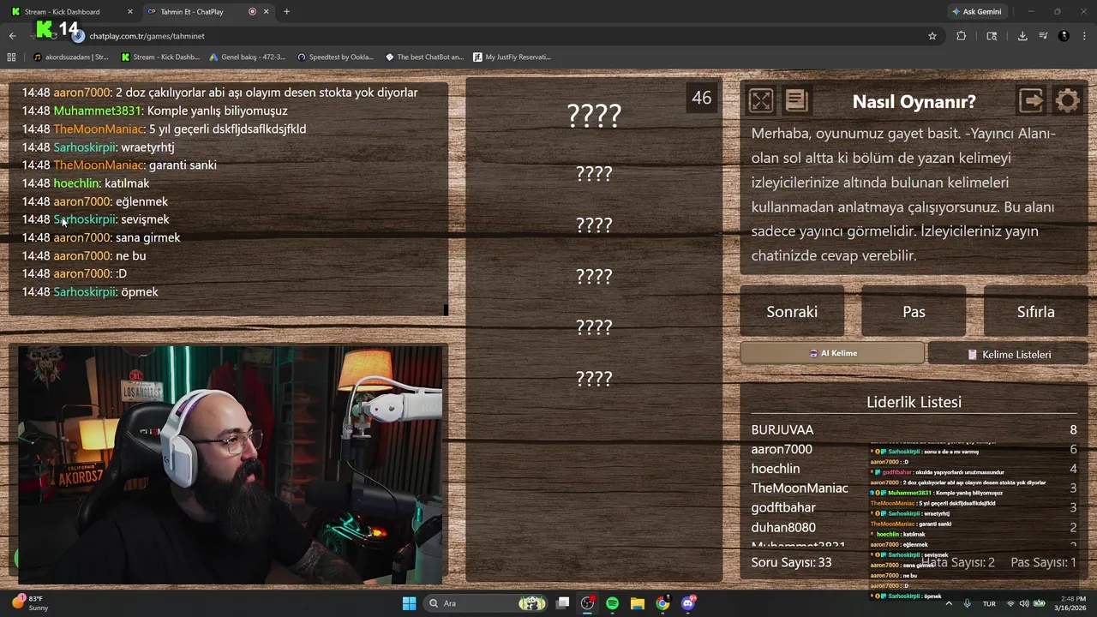Open the game settings gear icon
The image size is (1097, 617).
(1068, 101)
